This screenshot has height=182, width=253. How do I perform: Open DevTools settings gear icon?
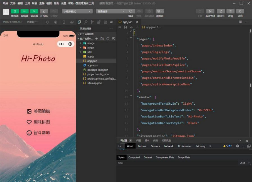click(x=238, y=146)
